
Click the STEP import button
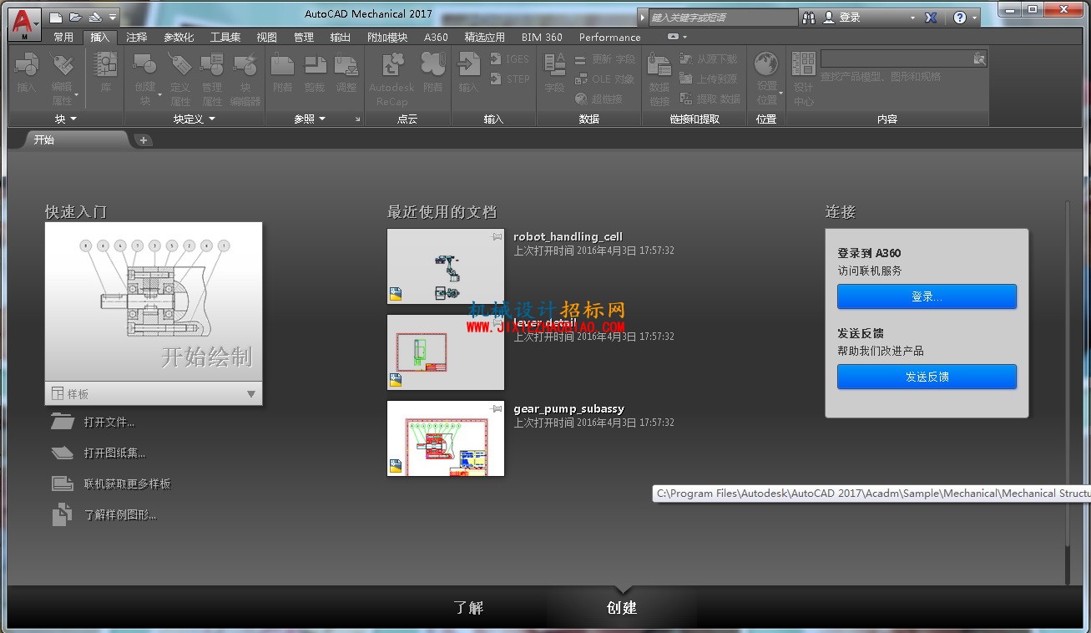[509, 79]
